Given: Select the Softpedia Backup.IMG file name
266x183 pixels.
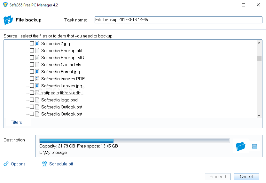Looking at the screenshot, I should pos(63,58).
